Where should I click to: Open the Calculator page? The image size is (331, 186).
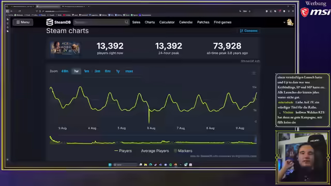167,22
